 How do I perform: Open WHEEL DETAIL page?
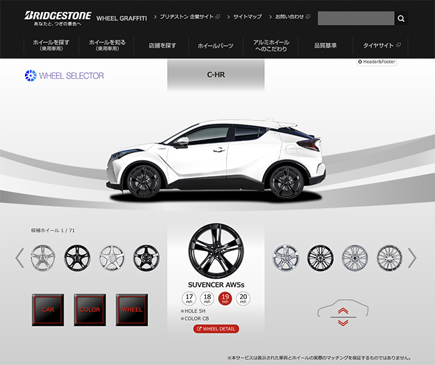[x=216, y=329]
